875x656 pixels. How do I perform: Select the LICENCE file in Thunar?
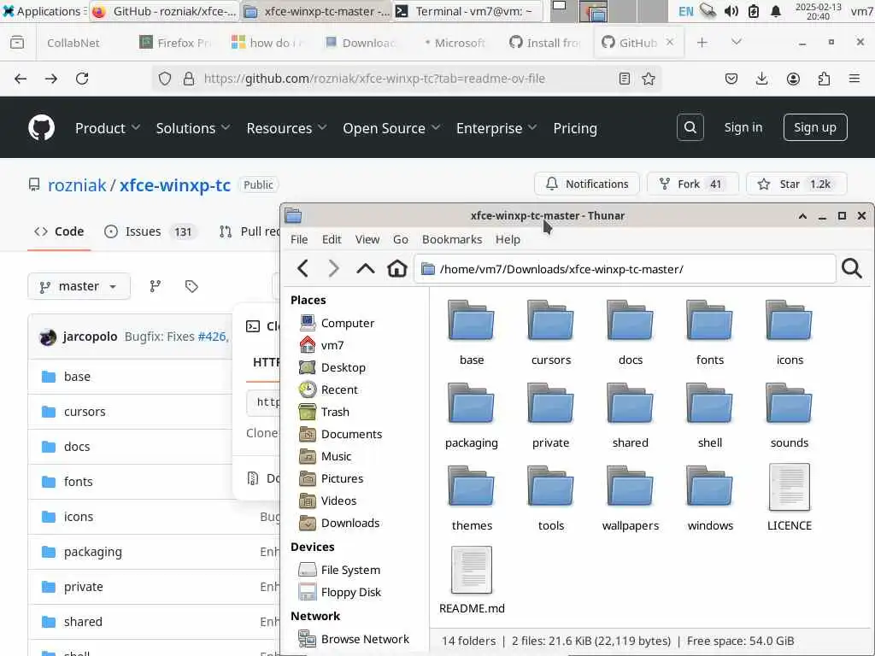(x=789, y=498)
